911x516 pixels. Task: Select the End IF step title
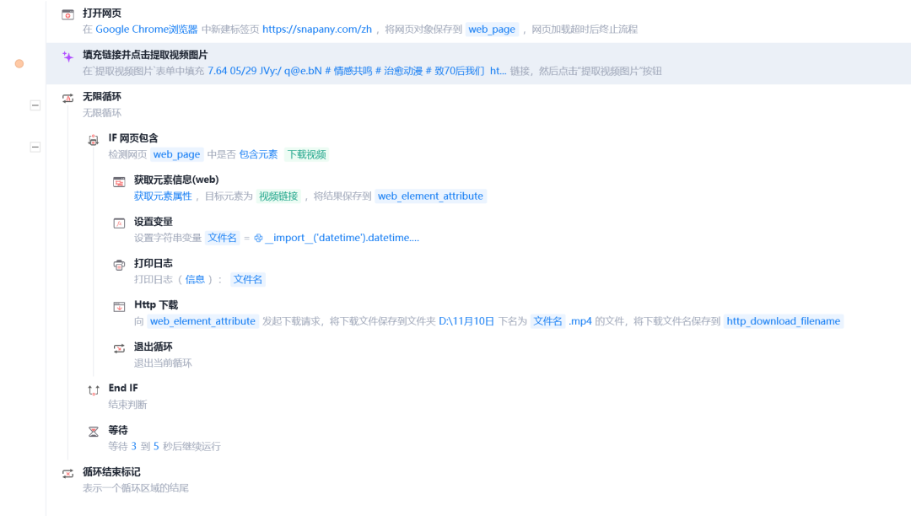(x=123, y=389)
